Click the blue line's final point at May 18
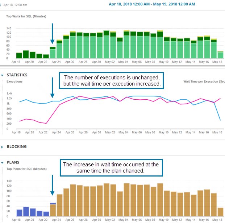225x224 pixels. coord(220,120)
